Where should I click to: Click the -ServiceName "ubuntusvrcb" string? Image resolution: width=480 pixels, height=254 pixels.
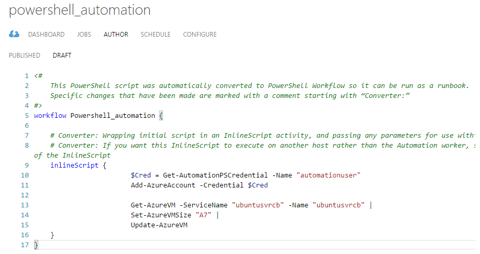[x=258, y=205]
